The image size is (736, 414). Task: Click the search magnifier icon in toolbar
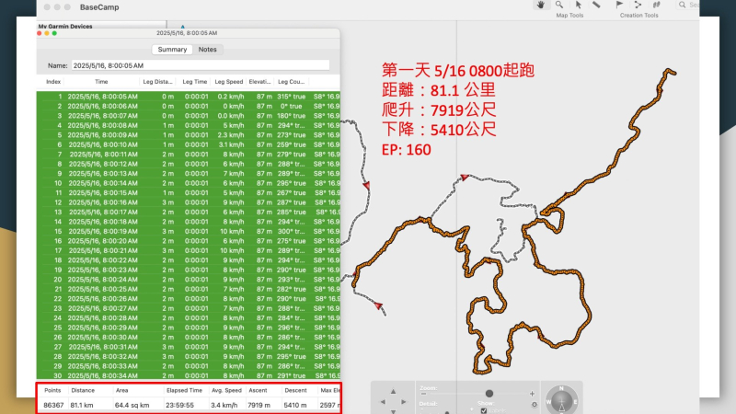[x=682, y=5]
